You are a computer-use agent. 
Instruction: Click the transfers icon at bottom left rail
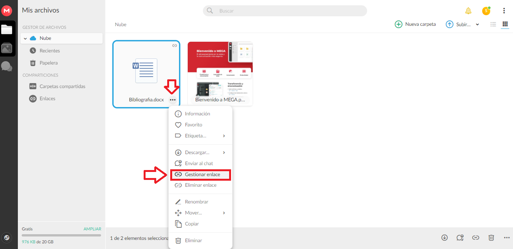coord(6,238)
